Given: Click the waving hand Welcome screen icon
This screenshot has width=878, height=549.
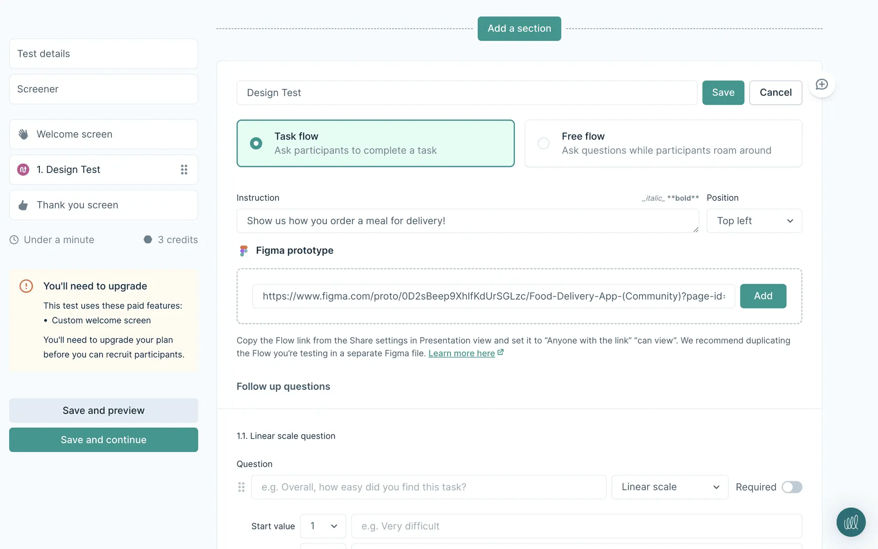Looking at the screenshot, I should coord(23,134).
